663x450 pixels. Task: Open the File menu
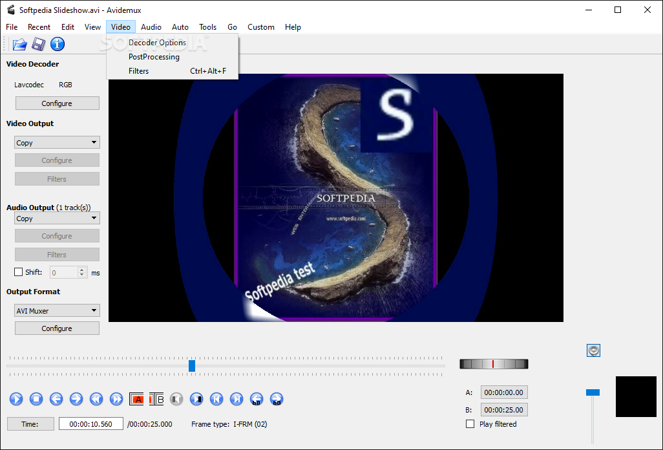12,27
